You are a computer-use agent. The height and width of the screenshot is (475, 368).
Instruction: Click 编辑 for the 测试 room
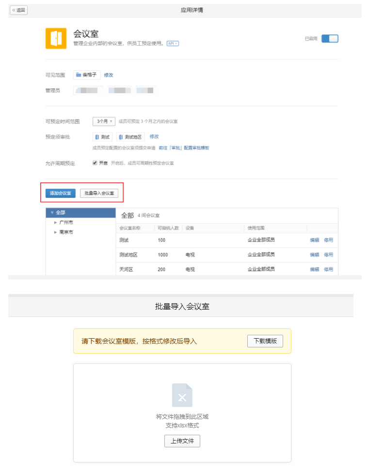click(315, 240)
